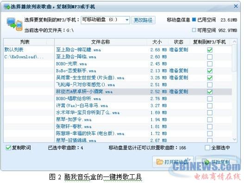Check 水木年华-宝贝你听到了么 copy checkbox
The height and width of the screenshot is (183, 244).
(210, 112)
